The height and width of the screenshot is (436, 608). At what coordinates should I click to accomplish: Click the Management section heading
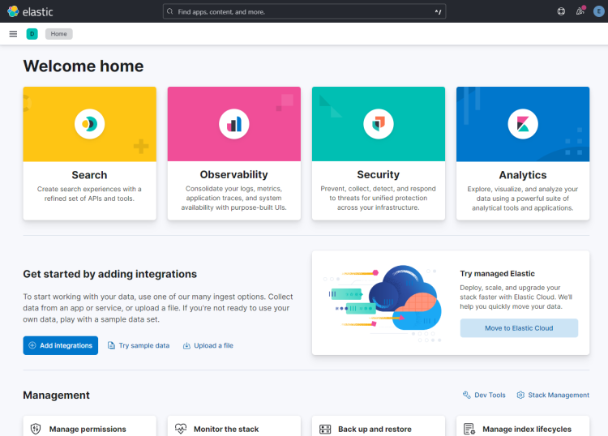56,395
